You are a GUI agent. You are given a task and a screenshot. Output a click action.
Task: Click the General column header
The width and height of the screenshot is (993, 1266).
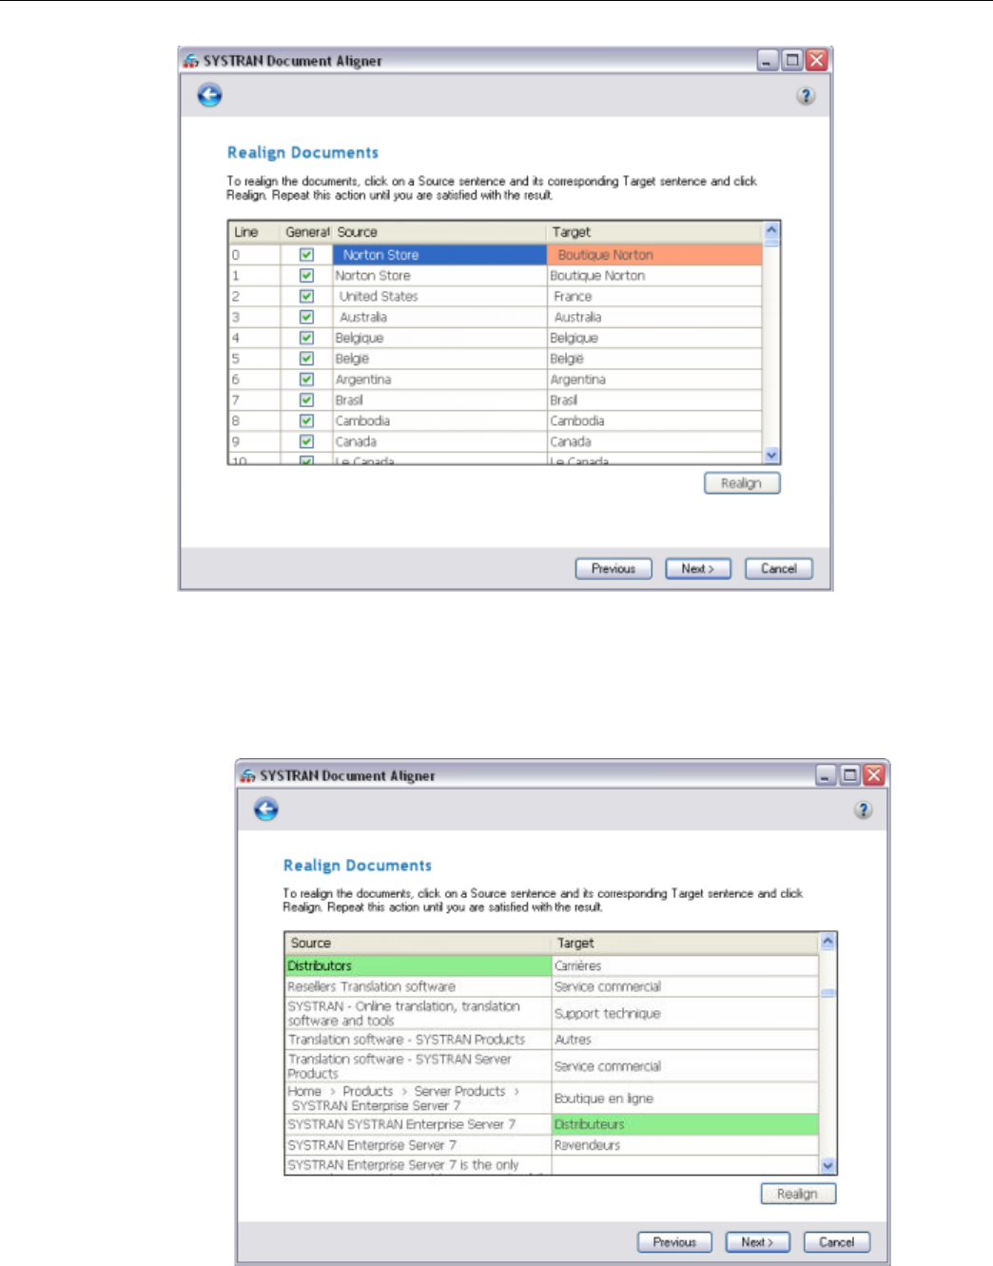click(x=306, y=232)
